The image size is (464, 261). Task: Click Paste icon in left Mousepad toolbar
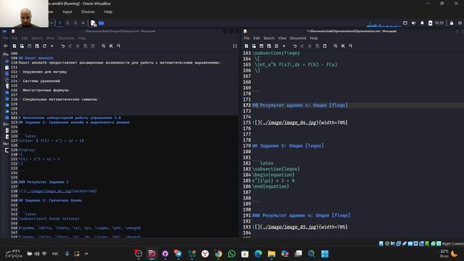coord(93,46)
